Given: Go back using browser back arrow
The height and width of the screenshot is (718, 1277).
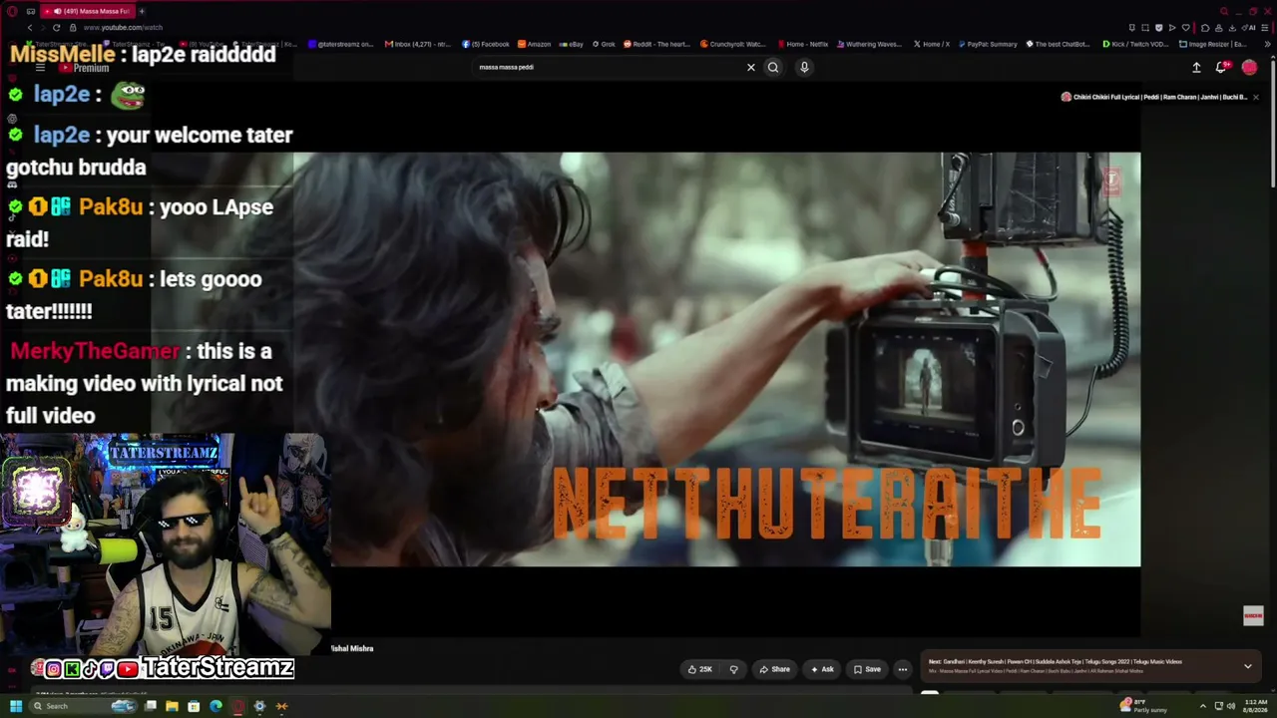Looking at the screenshot, I should [29, 27].
